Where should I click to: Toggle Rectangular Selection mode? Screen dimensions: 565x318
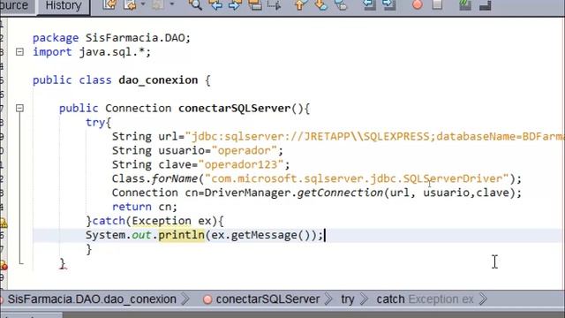pos(275,4)
